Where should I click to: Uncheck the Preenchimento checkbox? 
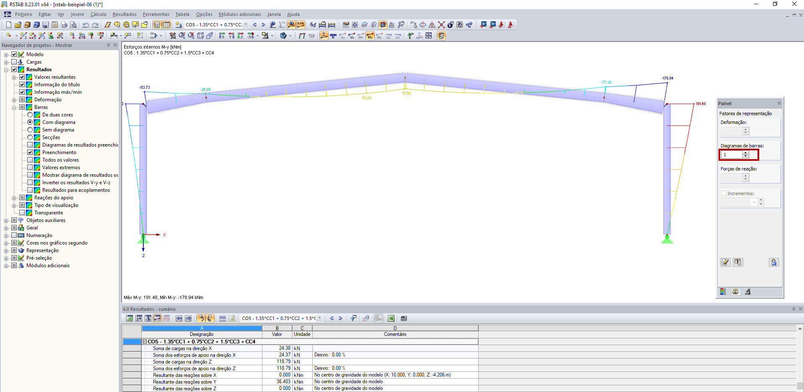[x=30, y=152]
